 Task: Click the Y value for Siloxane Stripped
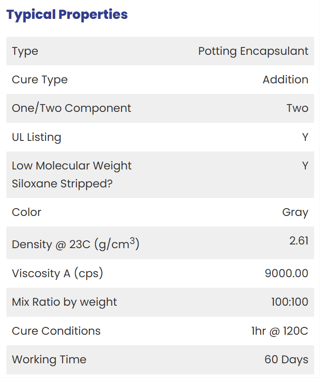(305, 166)
